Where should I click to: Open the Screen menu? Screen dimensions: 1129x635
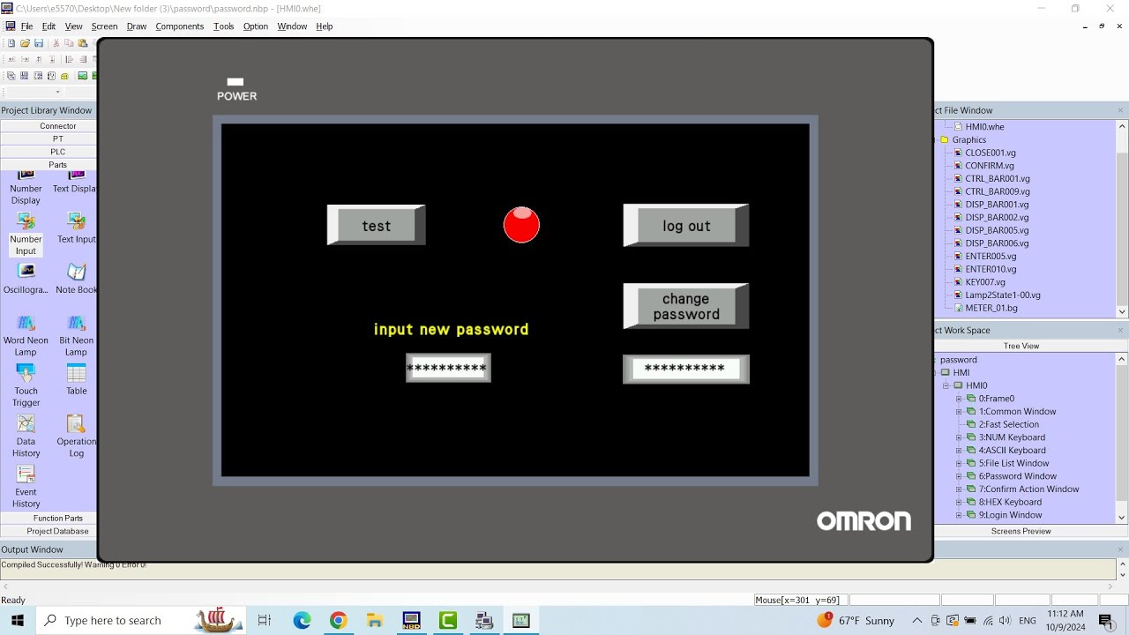pyautogui.click(x=104, y=26)
